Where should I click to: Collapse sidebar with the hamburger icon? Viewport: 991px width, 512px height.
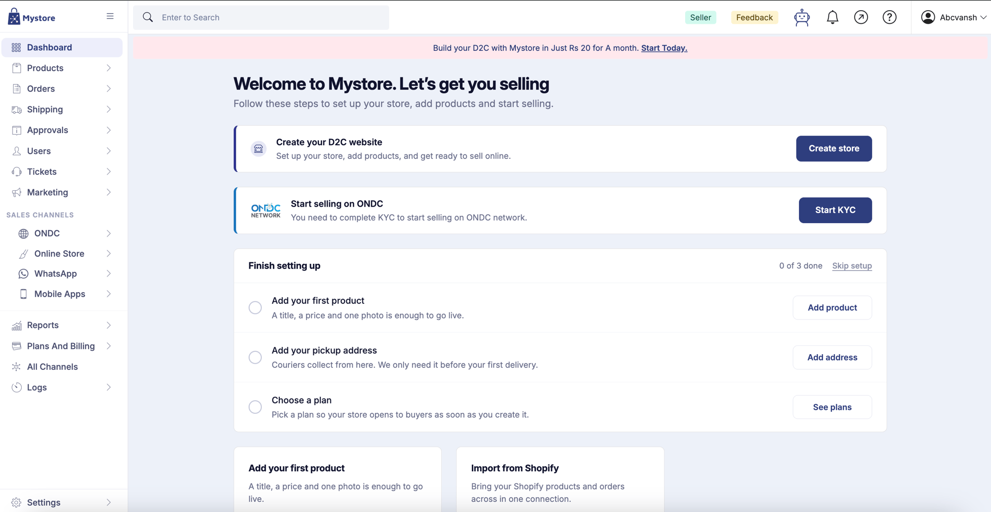click(110, 16)
